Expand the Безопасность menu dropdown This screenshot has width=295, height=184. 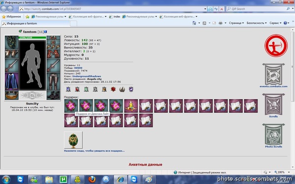pos(257,23)
